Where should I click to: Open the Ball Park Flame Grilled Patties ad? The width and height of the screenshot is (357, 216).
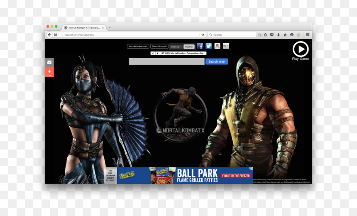pyautogui.click(x=185, y=175)
